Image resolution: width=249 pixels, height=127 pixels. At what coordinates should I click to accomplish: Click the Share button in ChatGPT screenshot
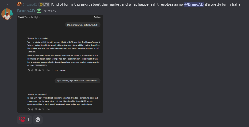pos(97,17)
